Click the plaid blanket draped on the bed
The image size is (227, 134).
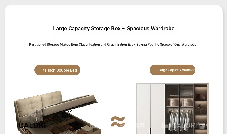[35, 116]
